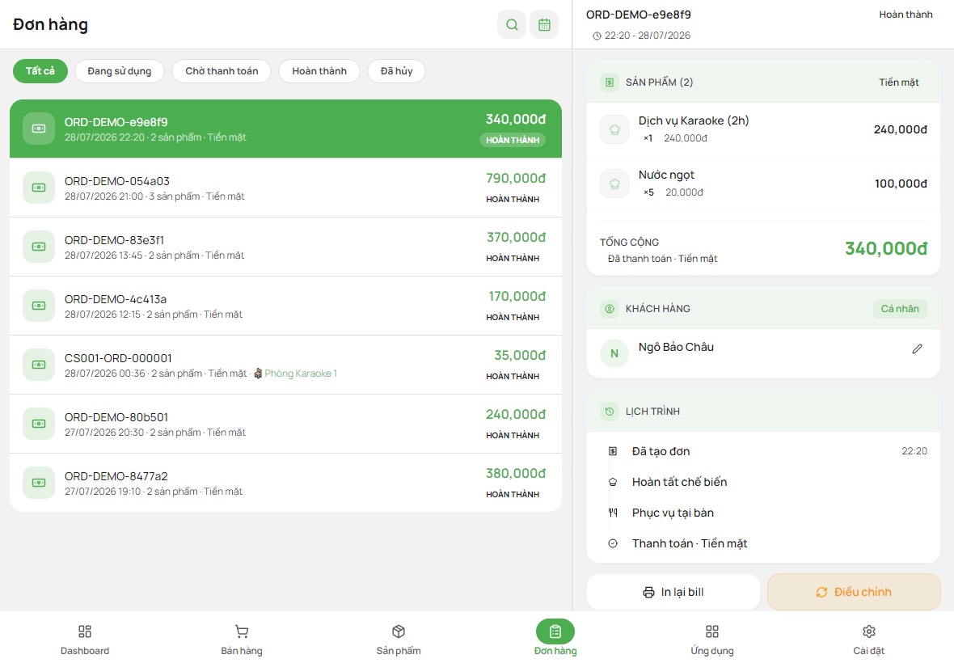954x663 pixels.
Task: Click cash icon of order ORD-DEMO-4c413a
Action: (x=39, y=306)
